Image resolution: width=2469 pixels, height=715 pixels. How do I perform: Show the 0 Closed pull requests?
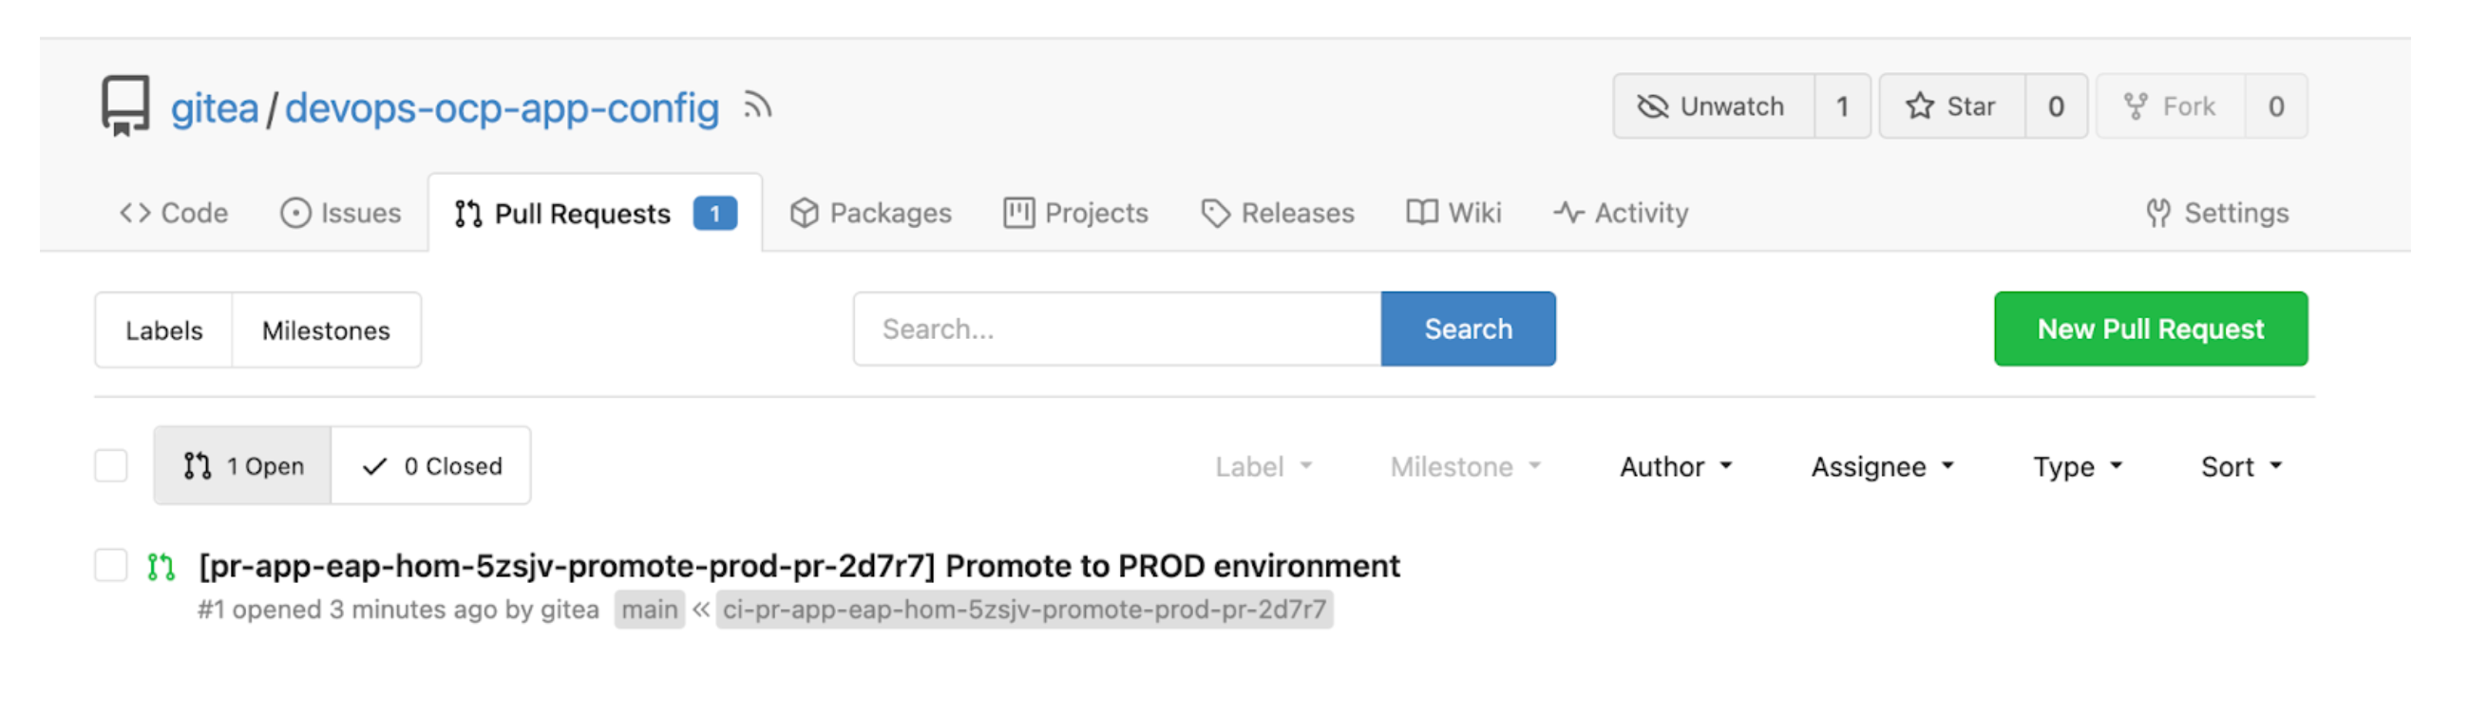431,466
